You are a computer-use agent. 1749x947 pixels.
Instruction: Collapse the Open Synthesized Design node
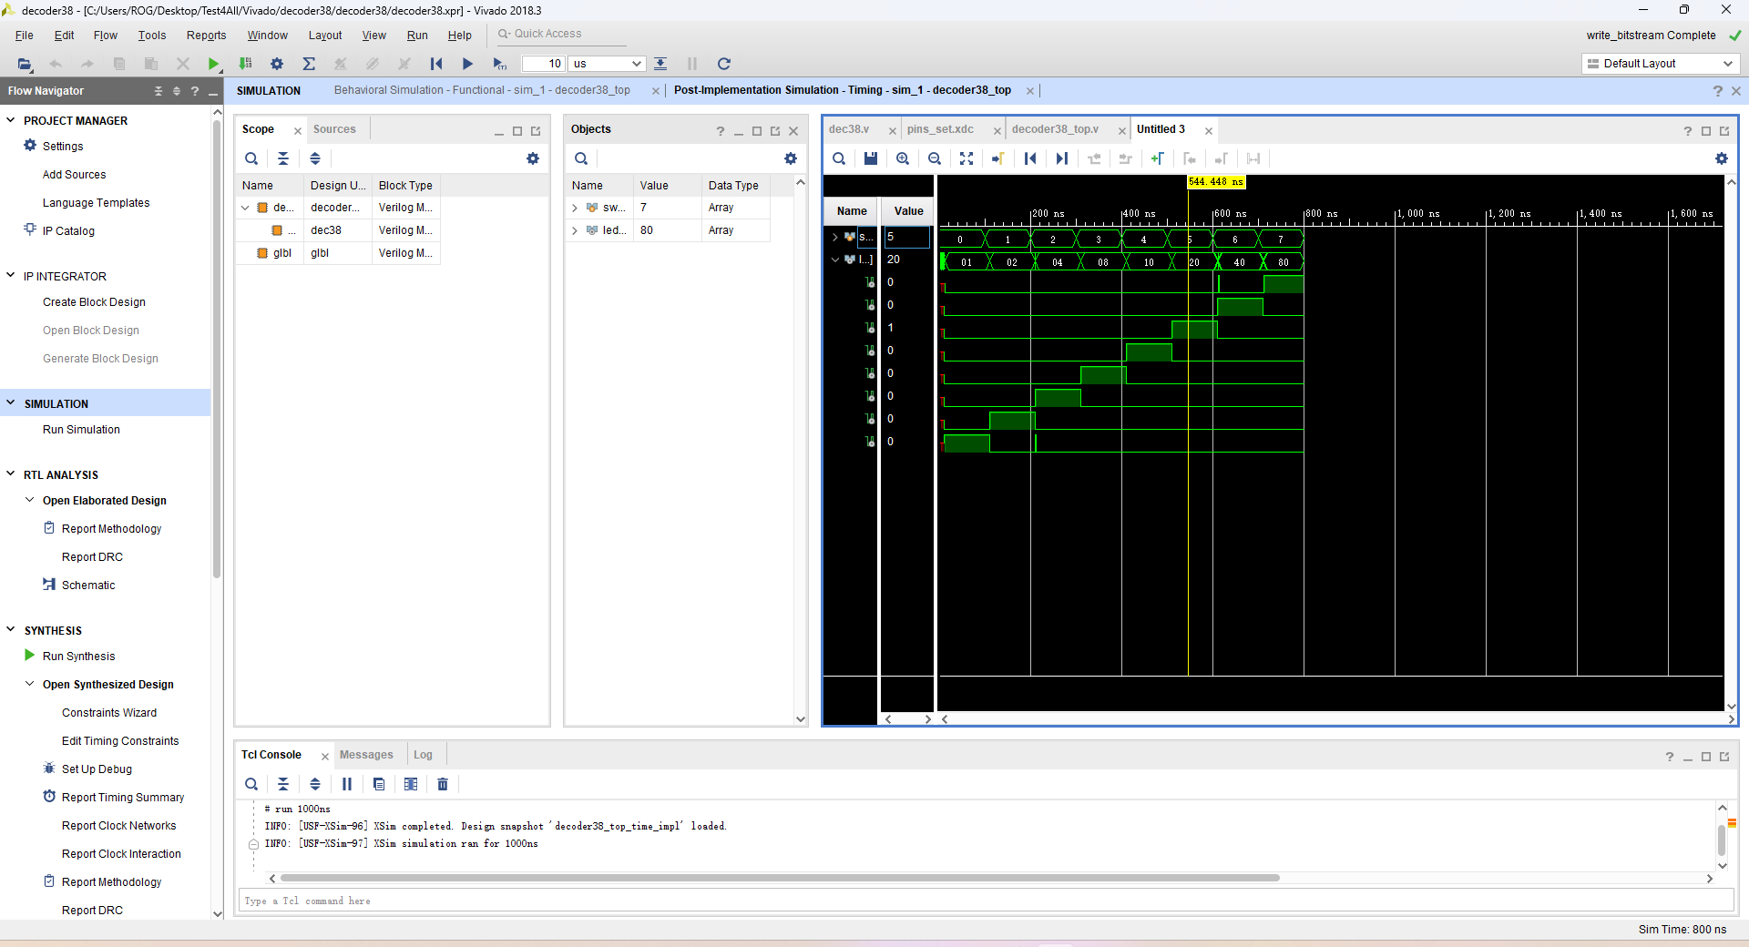[30, 684]
